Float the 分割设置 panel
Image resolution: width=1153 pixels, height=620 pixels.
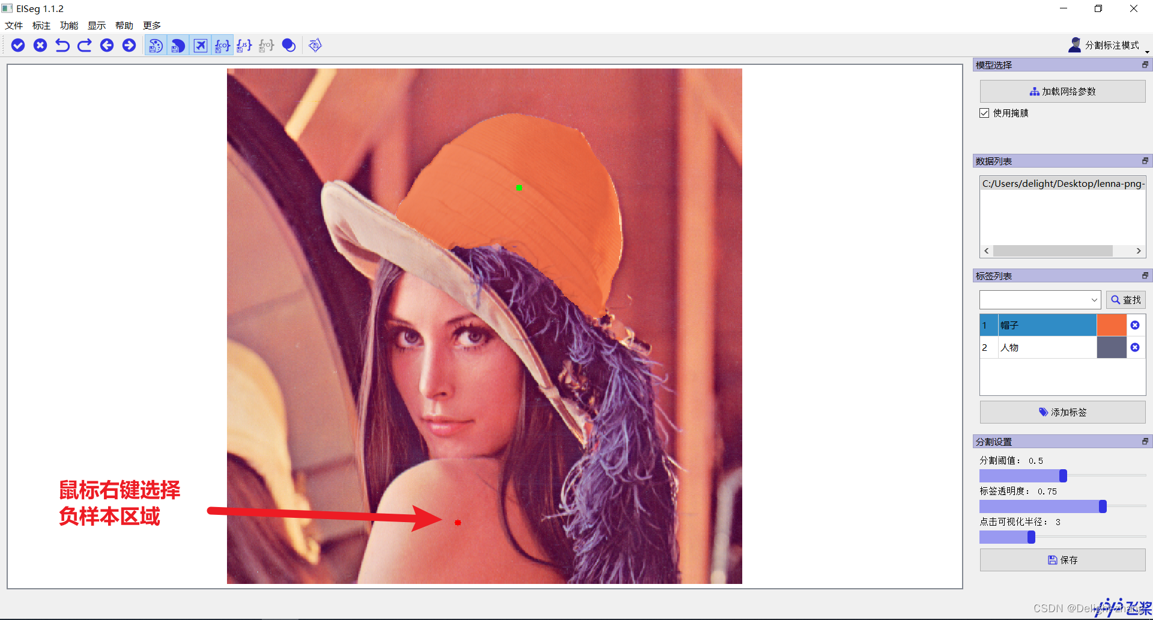(1145, 442)
